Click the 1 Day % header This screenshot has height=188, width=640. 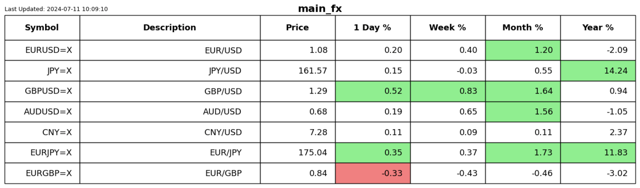[373, 28]
